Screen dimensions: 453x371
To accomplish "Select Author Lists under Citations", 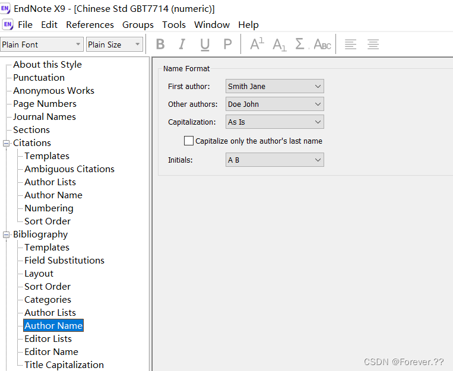I will point(50,182).
